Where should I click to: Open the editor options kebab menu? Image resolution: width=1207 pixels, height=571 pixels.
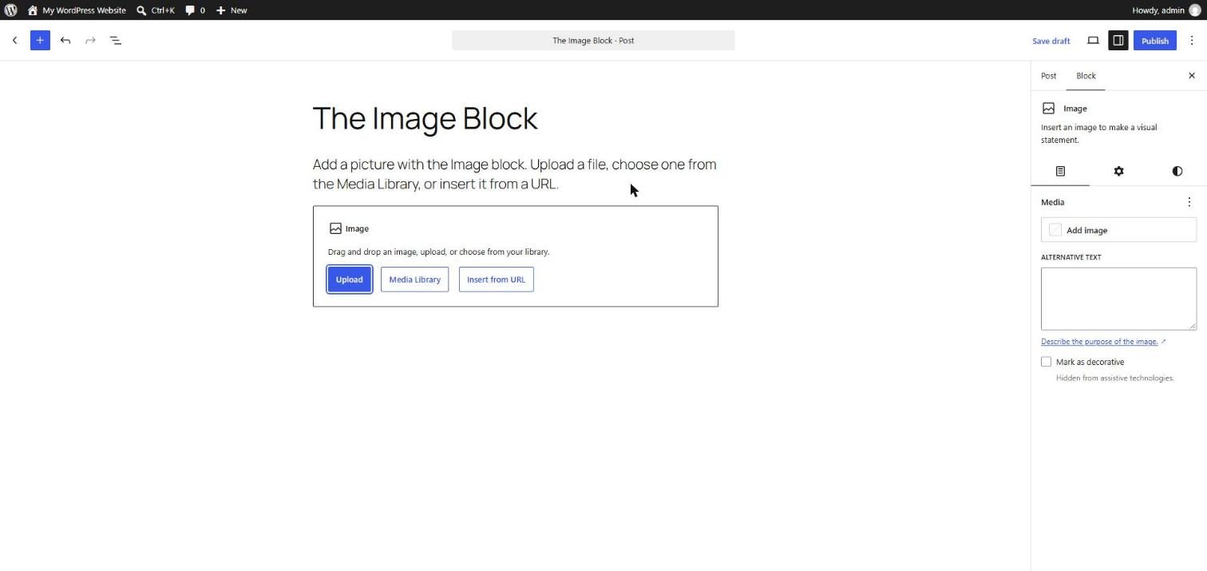[x=1192, y=40]
